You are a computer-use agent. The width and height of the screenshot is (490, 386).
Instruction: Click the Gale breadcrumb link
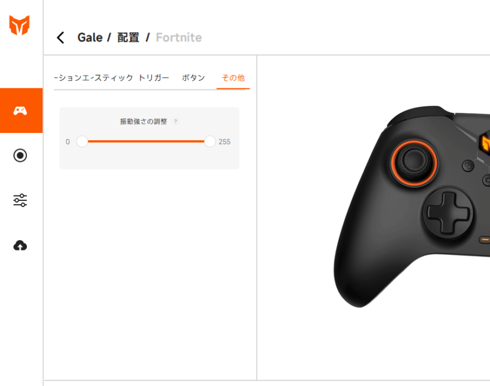(x=90, y=37)
